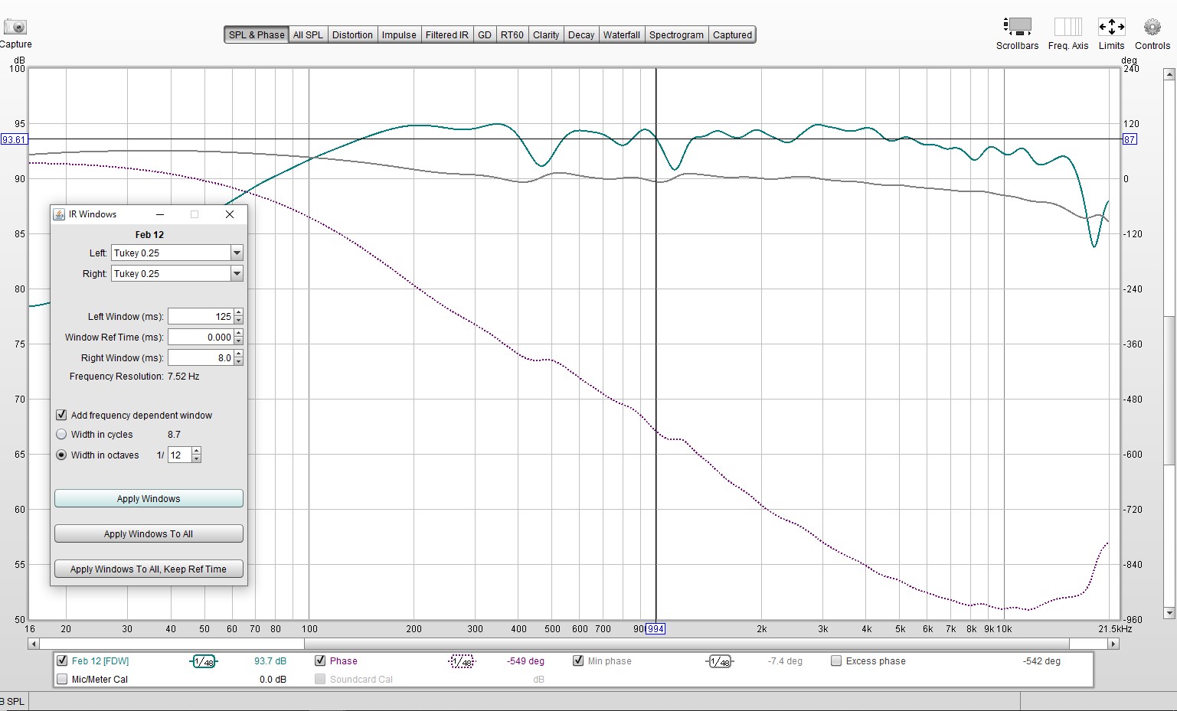This screenshot has height=711, width=1177.
Task: Open the Scrollbars toggle icon
Action: [1018, 27]
